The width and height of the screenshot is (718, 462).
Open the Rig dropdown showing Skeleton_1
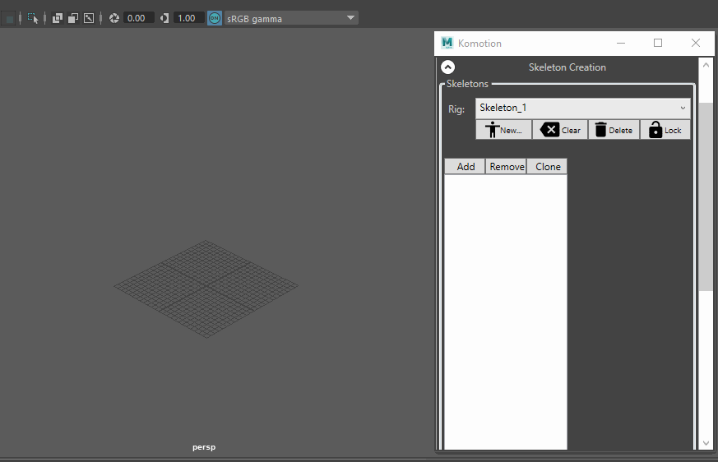582,108
